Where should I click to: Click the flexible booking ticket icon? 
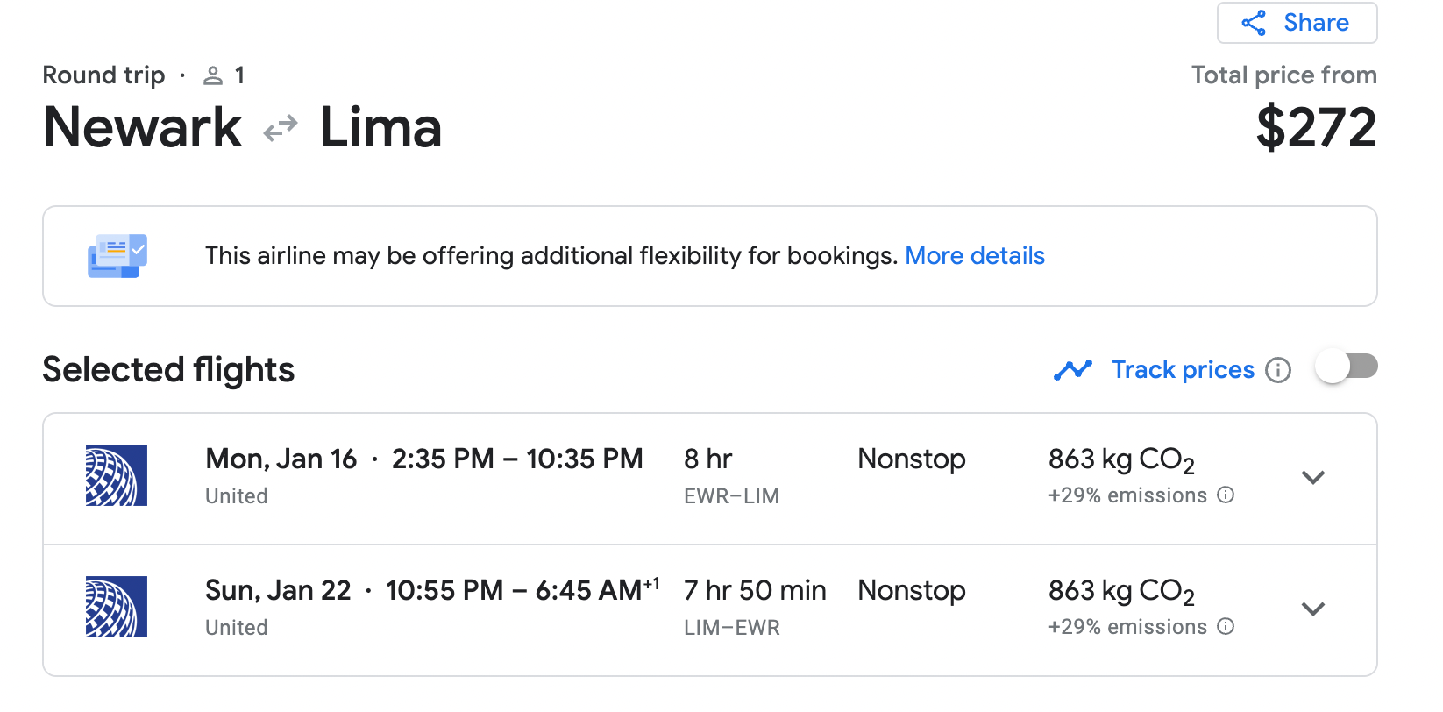117,255
